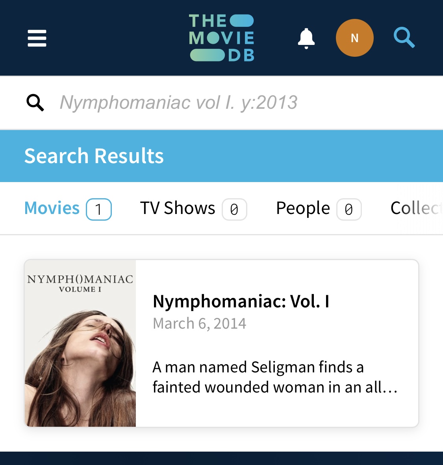This screenshot has width=443, height=465.
Task: Open the Nymphomaniac: Vol. I title link
Action: click(241, 301)
